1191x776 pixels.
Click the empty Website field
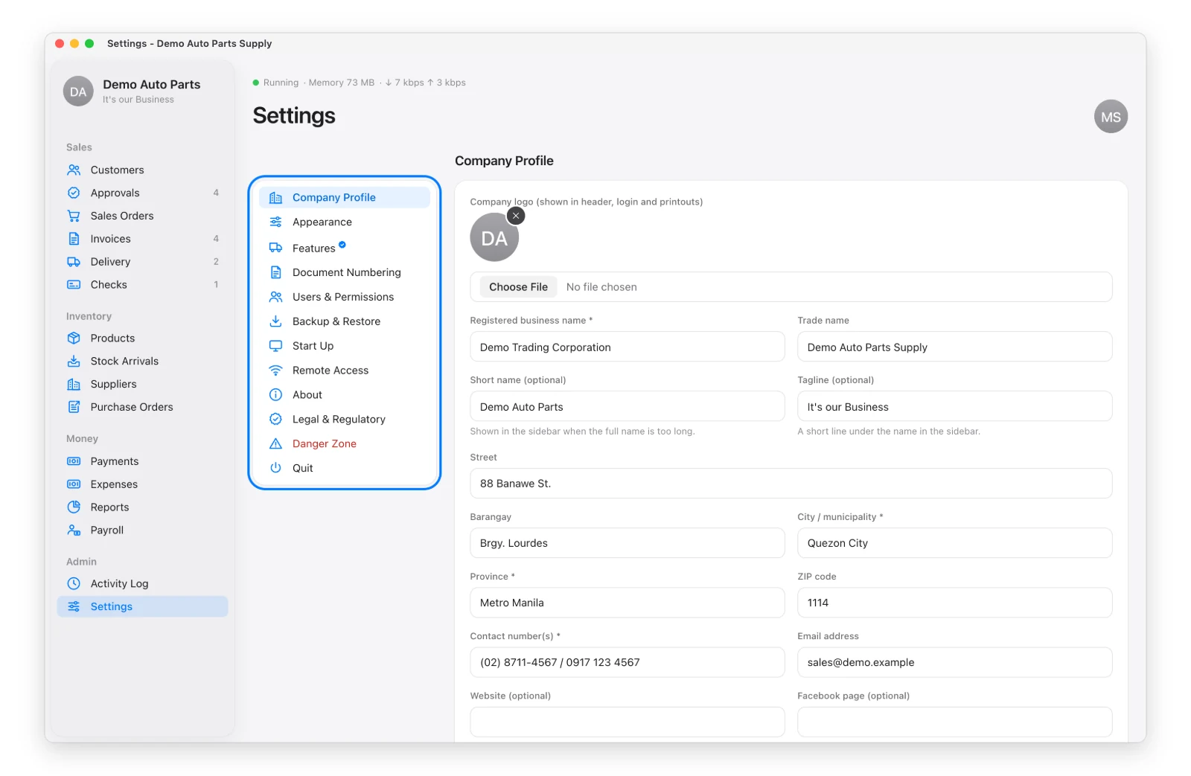[x=628, y=722]
